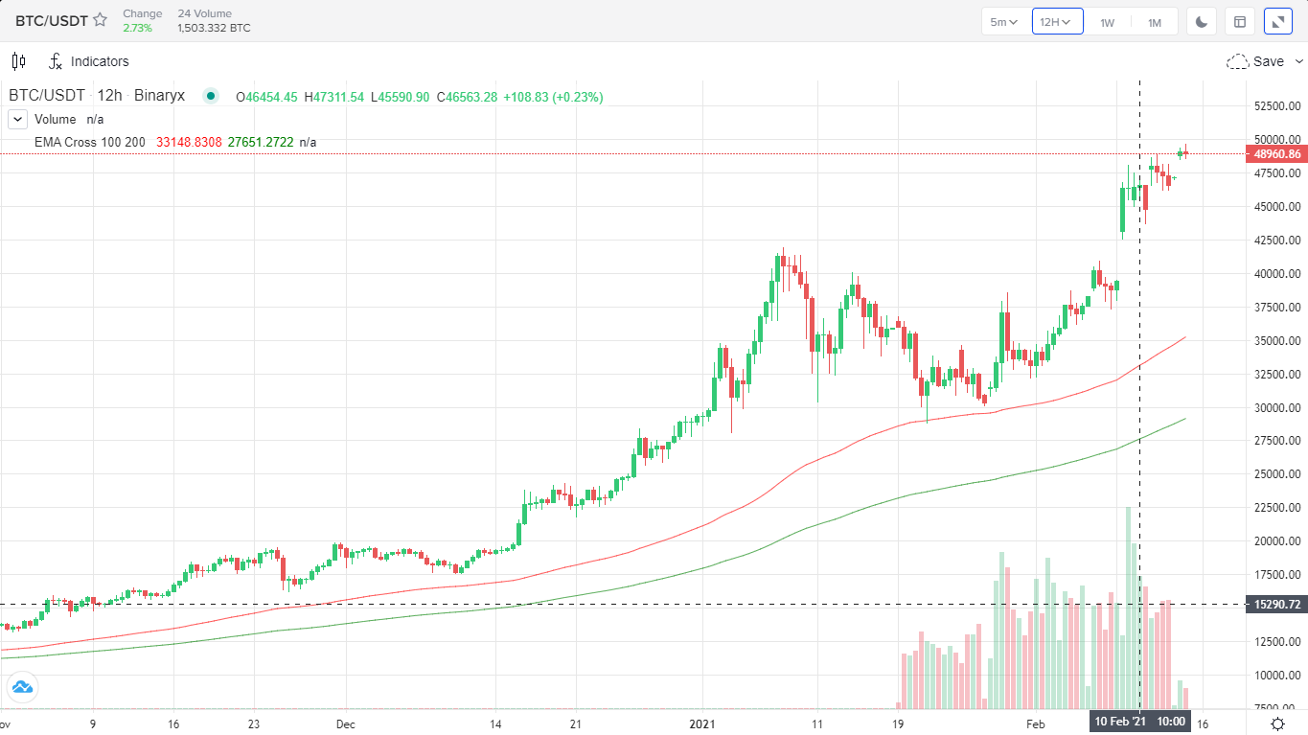Open the Indicators menu

88,61
